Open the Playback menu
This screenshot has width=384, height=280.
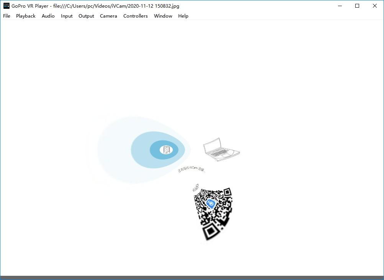pyautogui.click(x=26, y=16)
